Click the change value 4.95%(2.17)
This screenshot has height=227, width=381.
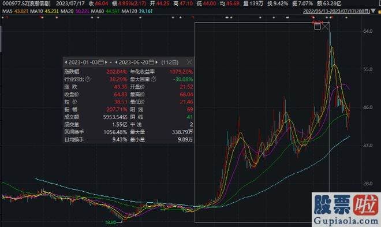[x=132, y=3]
